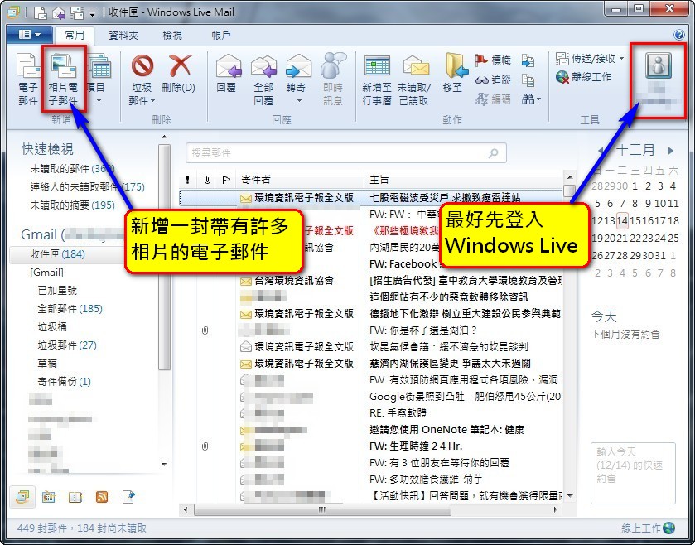Sort by attachment column

point(207,180)
